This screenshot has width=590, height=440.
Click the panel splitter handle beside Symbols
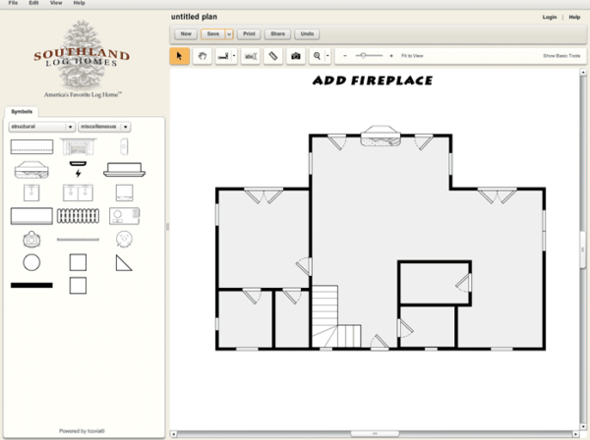point(167,227)
